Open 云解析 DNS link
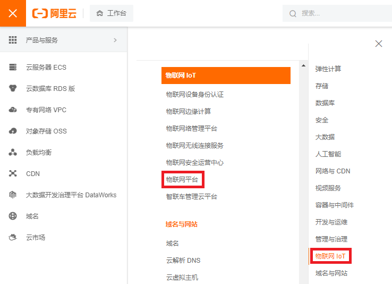This screenshot has height=284, width=392. (183, 261)
